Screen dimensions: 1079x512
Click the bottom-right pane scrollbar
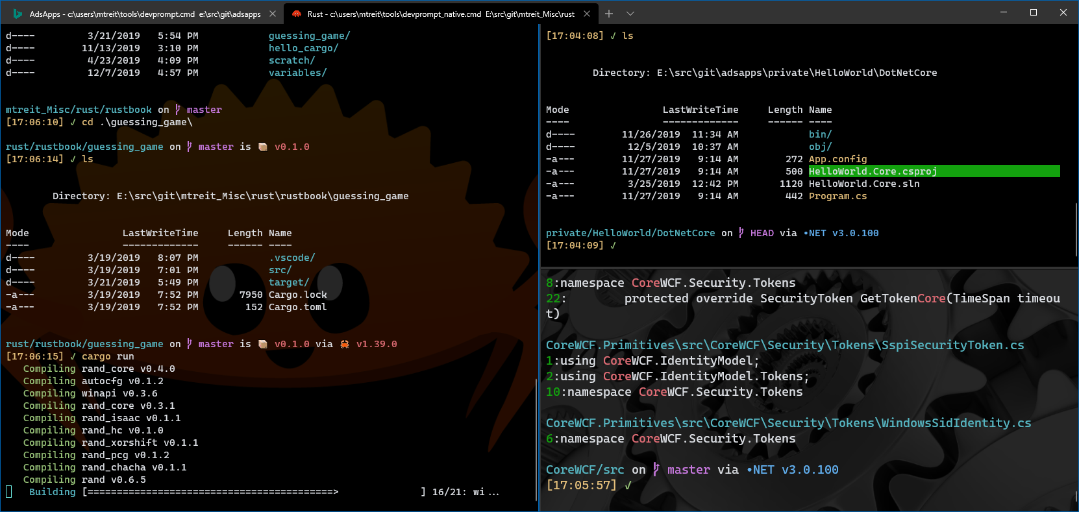pyautogui.click(x=1076, y=496)
